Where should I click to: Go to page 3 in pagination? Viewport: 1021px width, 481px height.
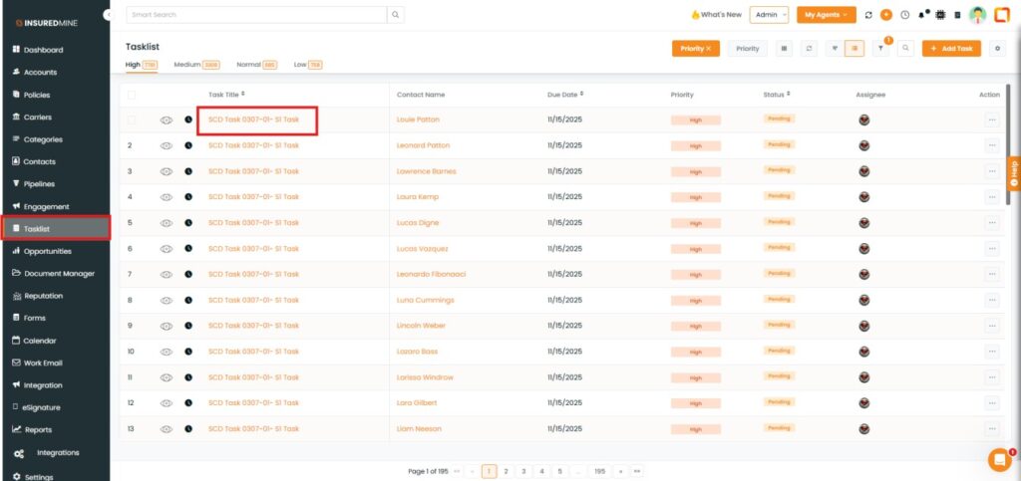pos(522,470)
